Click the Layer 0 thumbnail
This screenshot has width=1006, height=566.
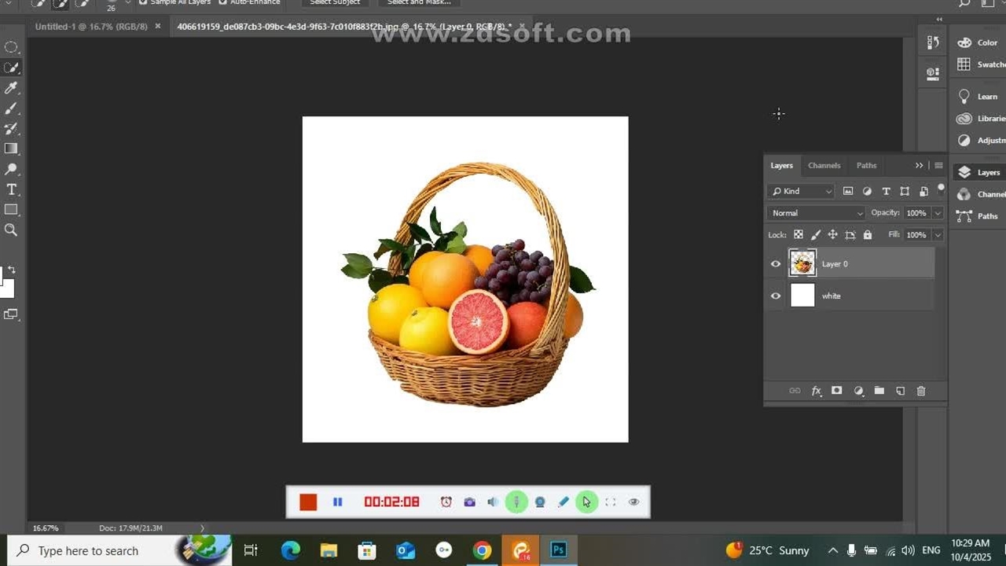coord(802,264)
